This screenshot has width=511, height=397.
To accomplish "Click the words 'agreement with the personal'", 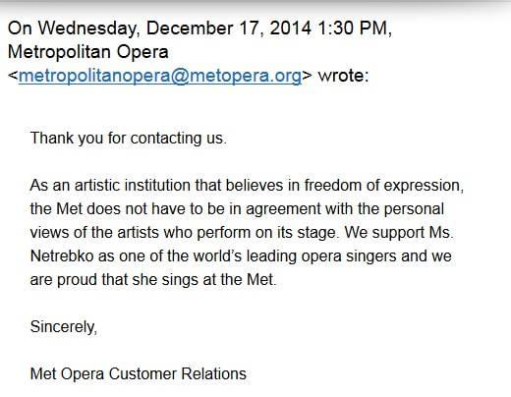I will point(345,209).
